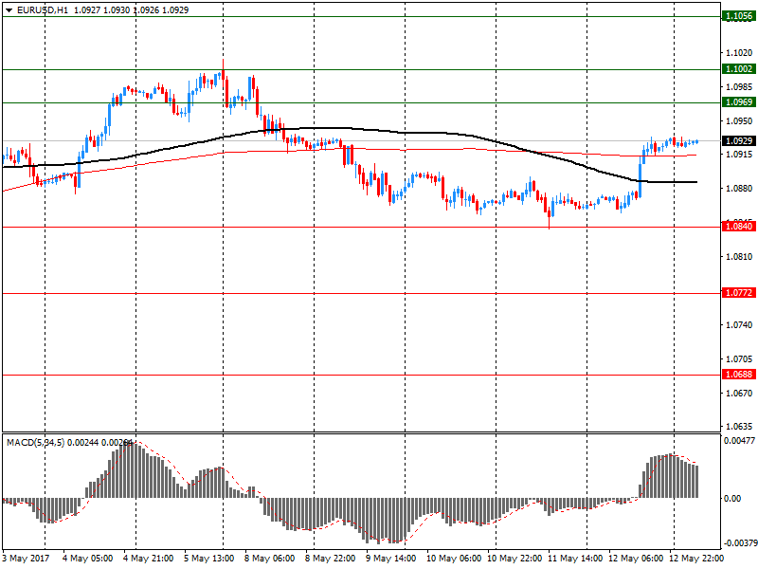This screenshot has width=758, height=569.
Task: Click the 9 May 14:00 time label
Action: pyautogui.click(x=390, y=559)
